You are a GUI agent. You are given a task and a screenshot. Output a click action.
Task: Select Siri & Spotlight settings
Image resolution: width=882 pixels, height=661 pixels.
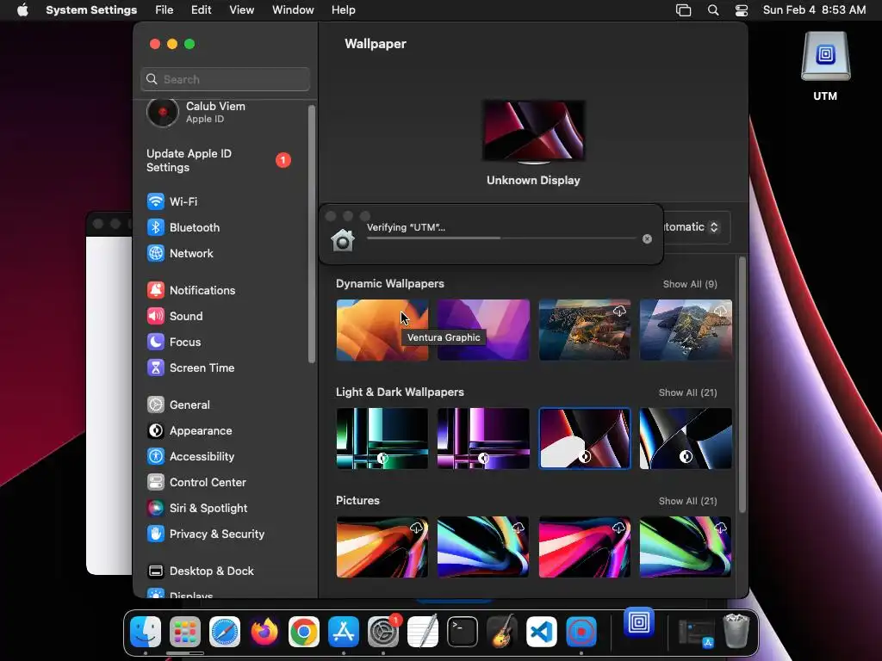[x=197, y=508]
